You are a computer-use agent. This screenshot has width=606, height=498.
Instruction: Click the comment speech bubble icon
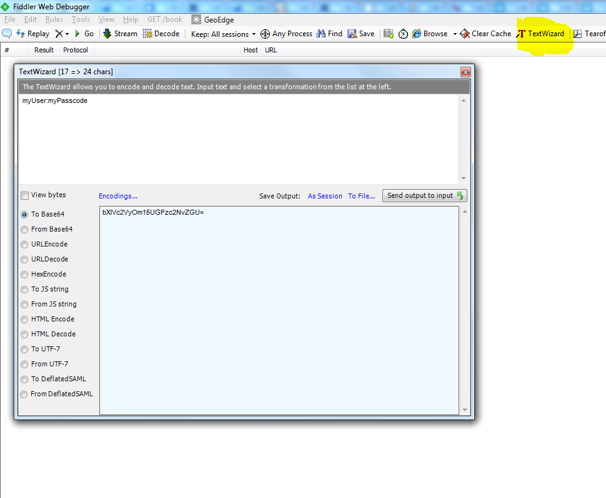coord(7,34)
